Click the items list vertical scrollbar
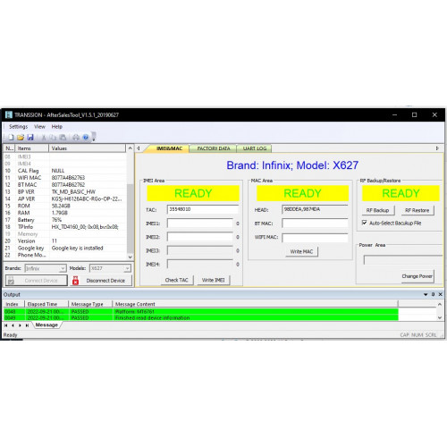Image resolution: width=447 pixels, height=447 pixels. click(130, 203)
